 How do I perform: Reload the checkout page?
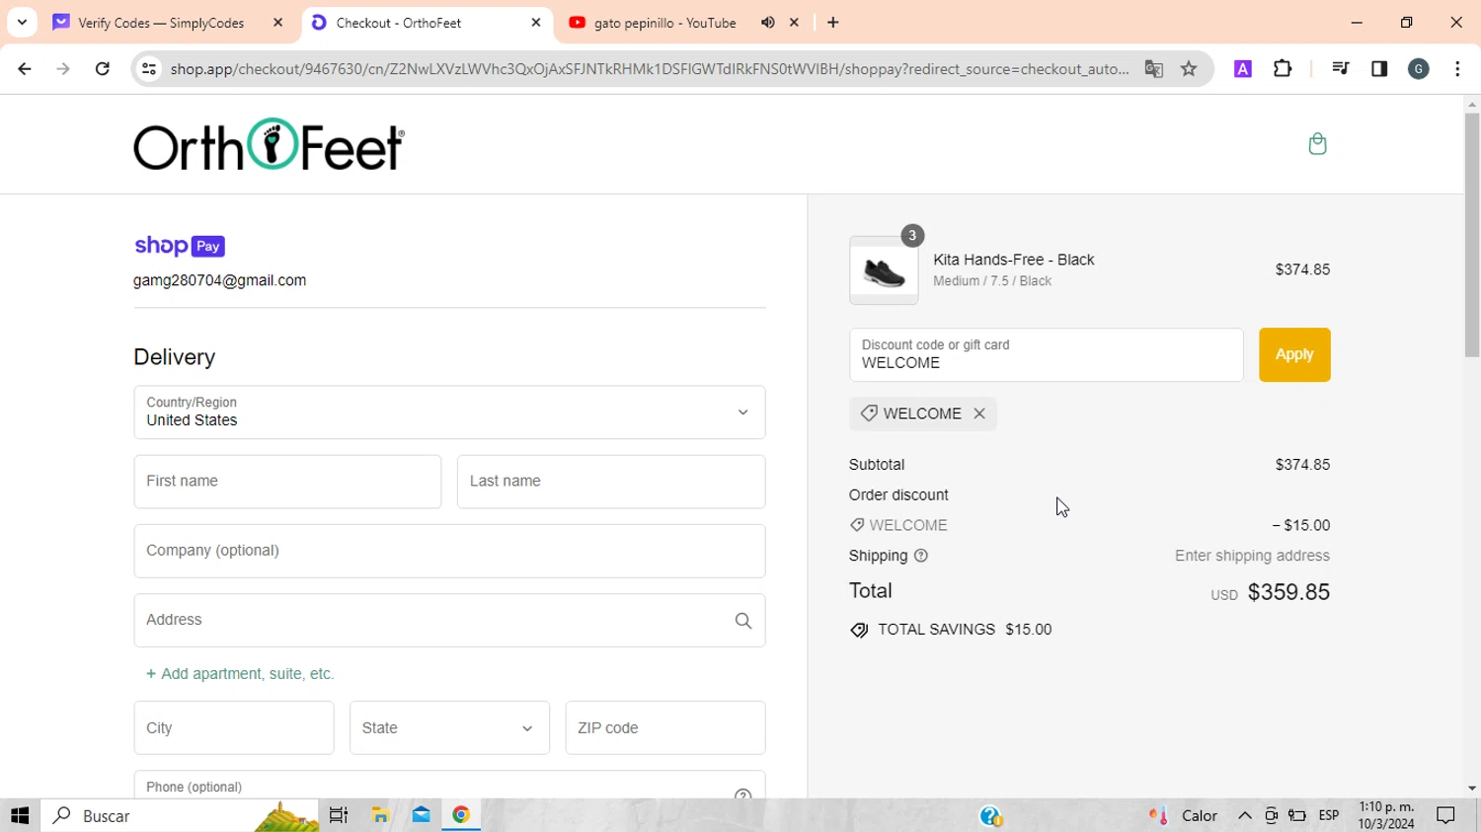[103, 69]
